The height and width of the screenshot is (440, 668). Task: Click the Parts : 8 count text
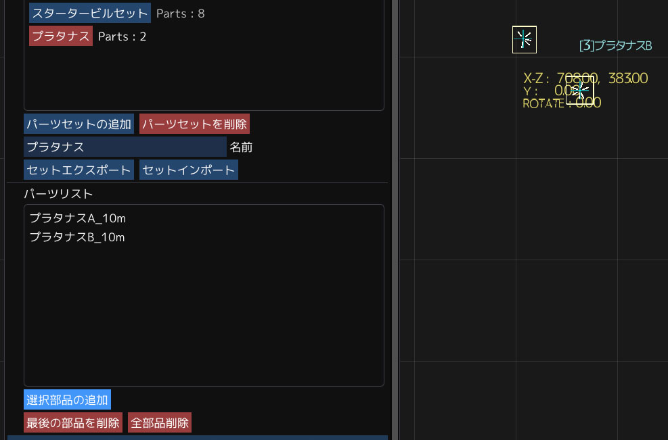coord(180,14)
